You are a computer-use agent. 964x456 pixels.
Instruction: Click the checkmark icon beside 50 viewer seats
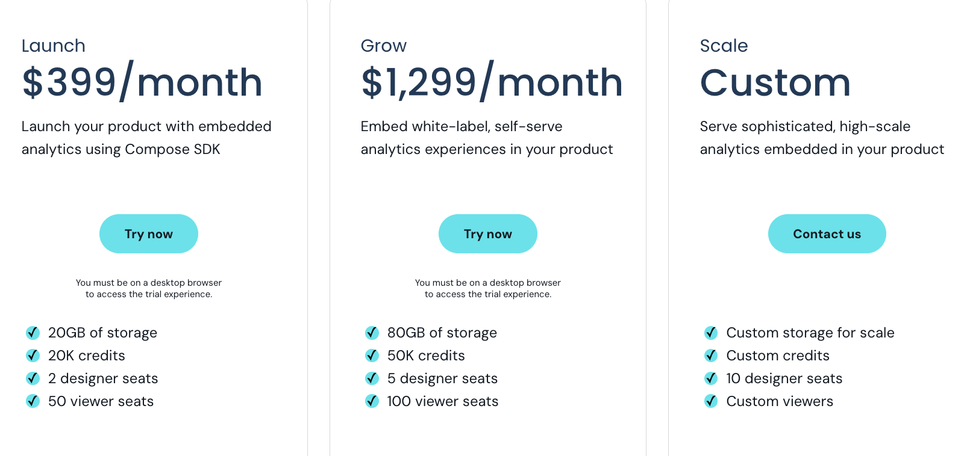[33, 401]
